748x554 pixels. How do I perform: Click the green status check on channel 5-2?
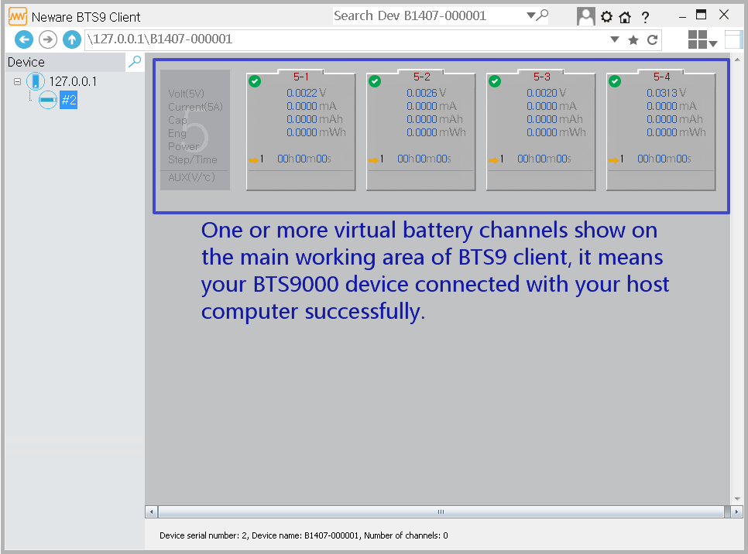coord(375,81)
